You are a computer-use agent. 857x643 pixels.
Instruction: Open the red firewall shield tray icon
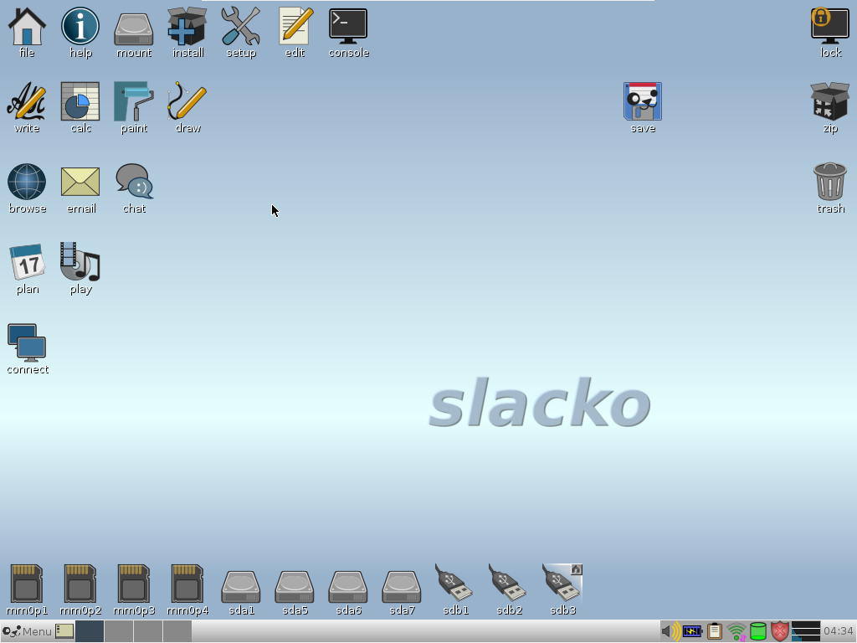click(x=780, y=631)
